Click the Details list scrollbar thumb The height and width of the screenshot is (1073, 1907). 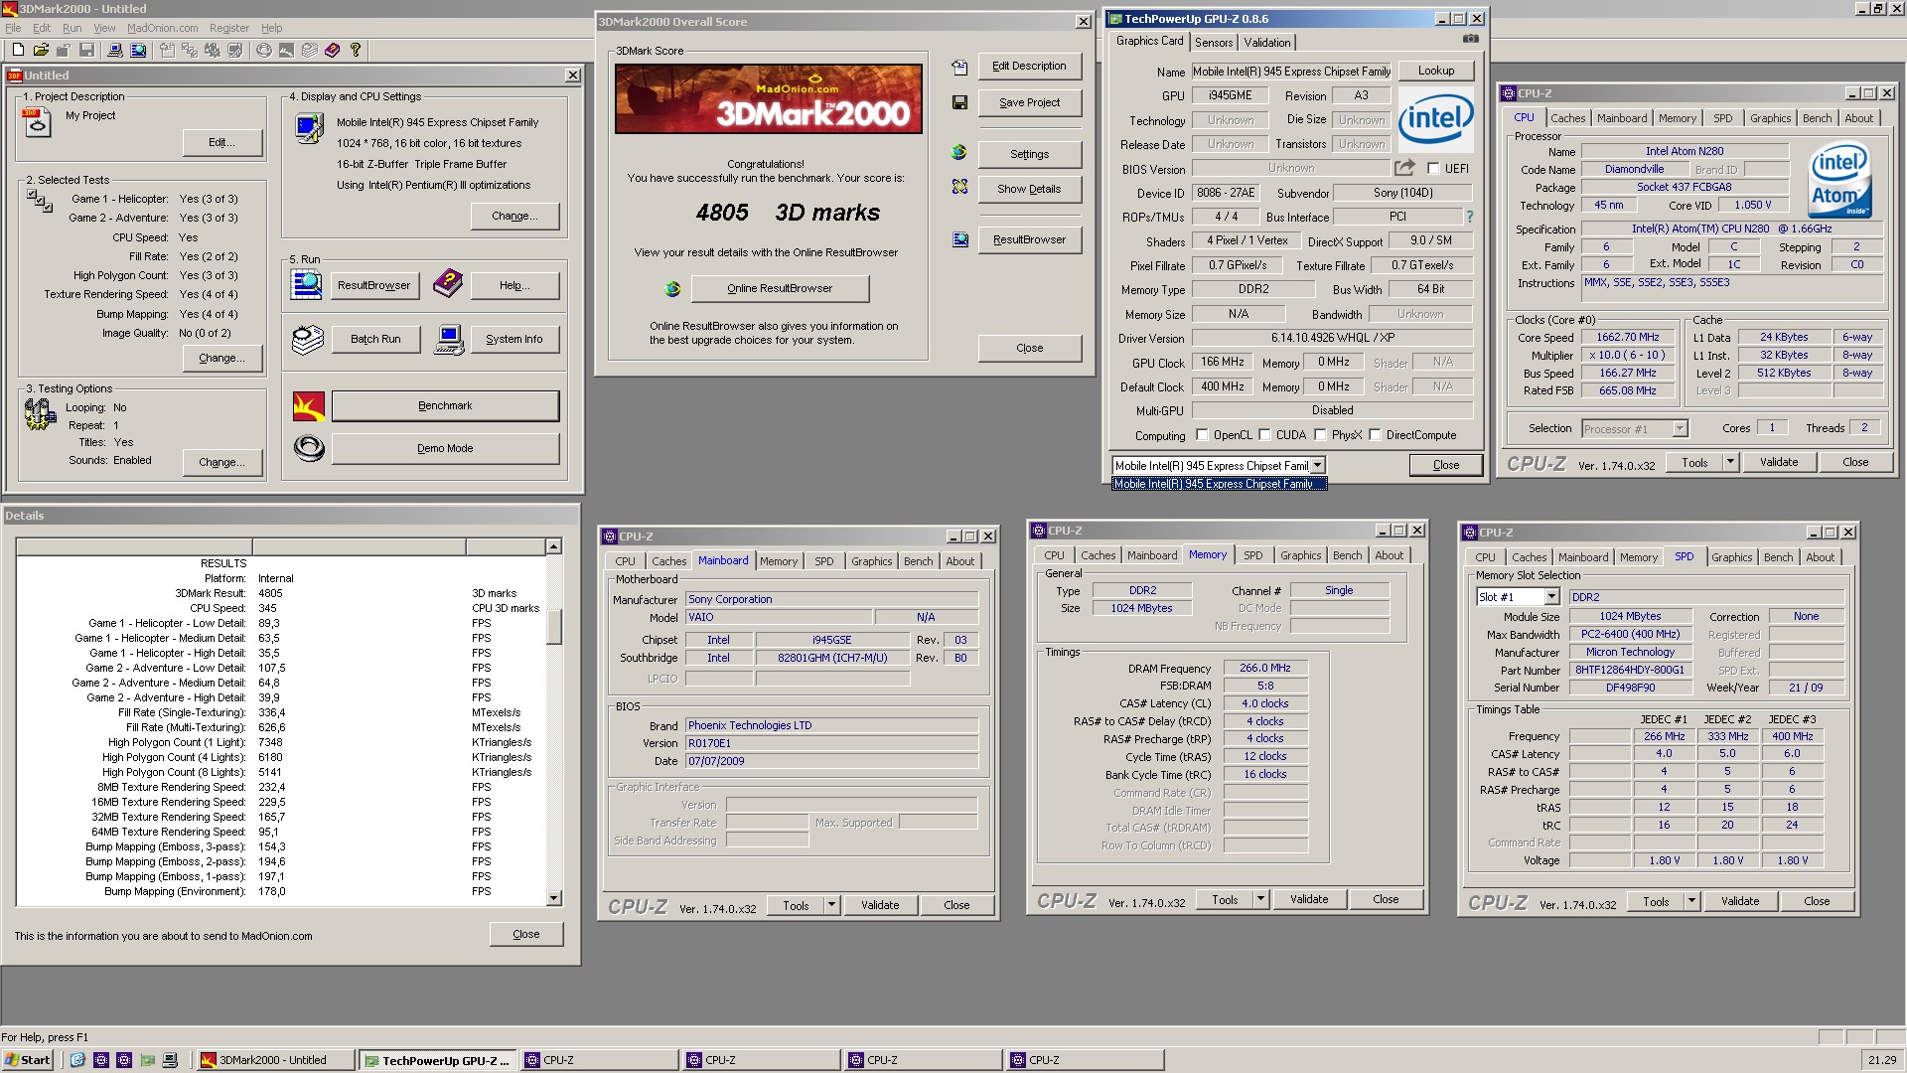(554, 626)
